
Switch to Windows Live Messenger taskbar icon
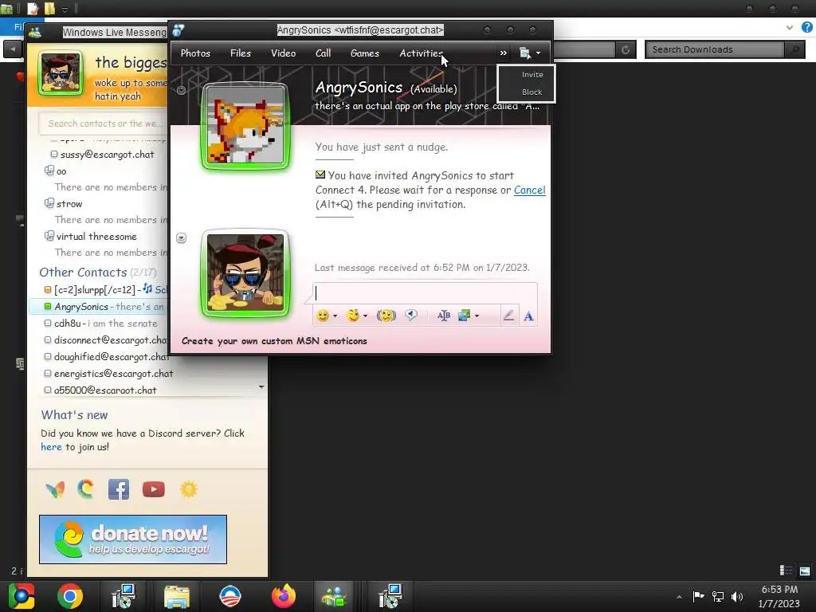[334, 596]
